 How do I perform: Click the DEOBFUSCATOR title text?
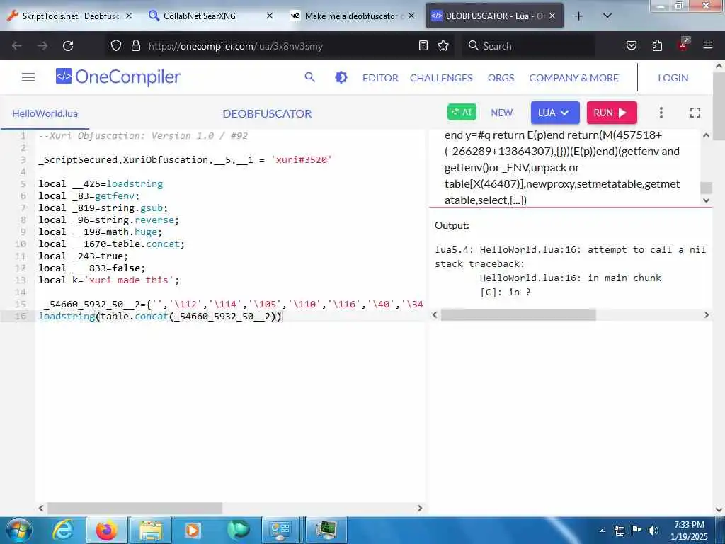point(267,113)
